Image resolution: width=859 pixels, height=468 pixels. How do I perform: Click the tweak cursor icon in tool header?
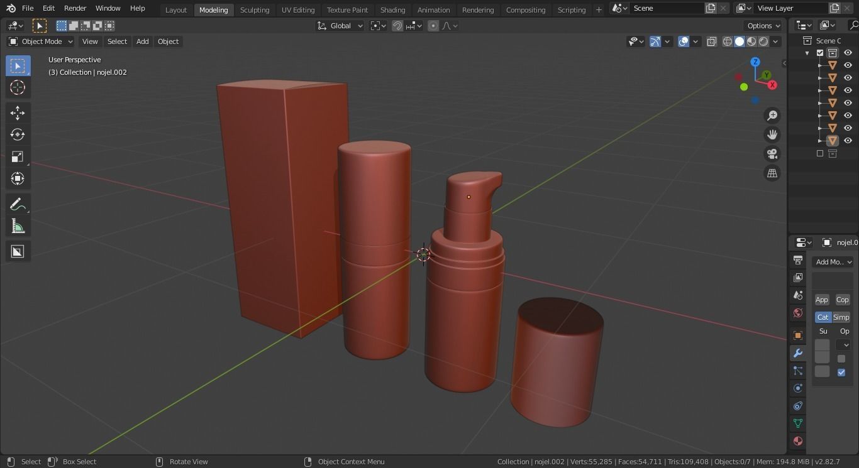[39, 26]
